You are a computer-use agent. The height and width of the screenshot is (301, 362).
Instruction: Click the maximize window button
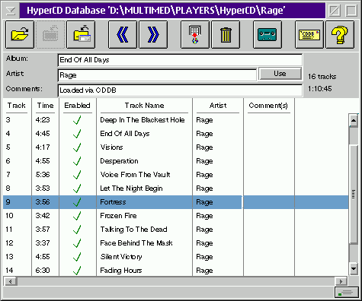tap(351, 11)
